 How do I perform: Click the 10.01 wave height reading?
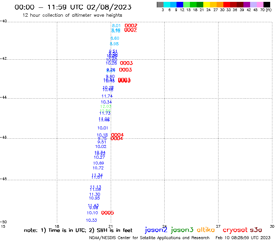coord(103,128)
